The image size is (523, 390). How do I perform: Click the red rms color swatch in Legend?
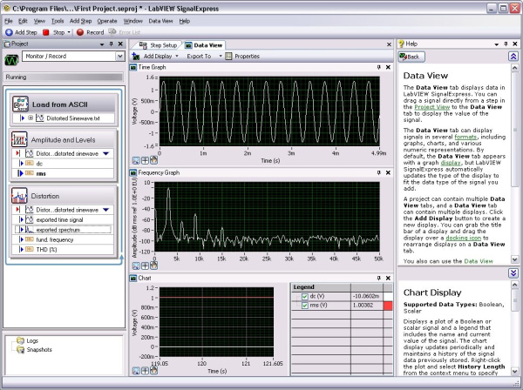click(x=389, y=306)
